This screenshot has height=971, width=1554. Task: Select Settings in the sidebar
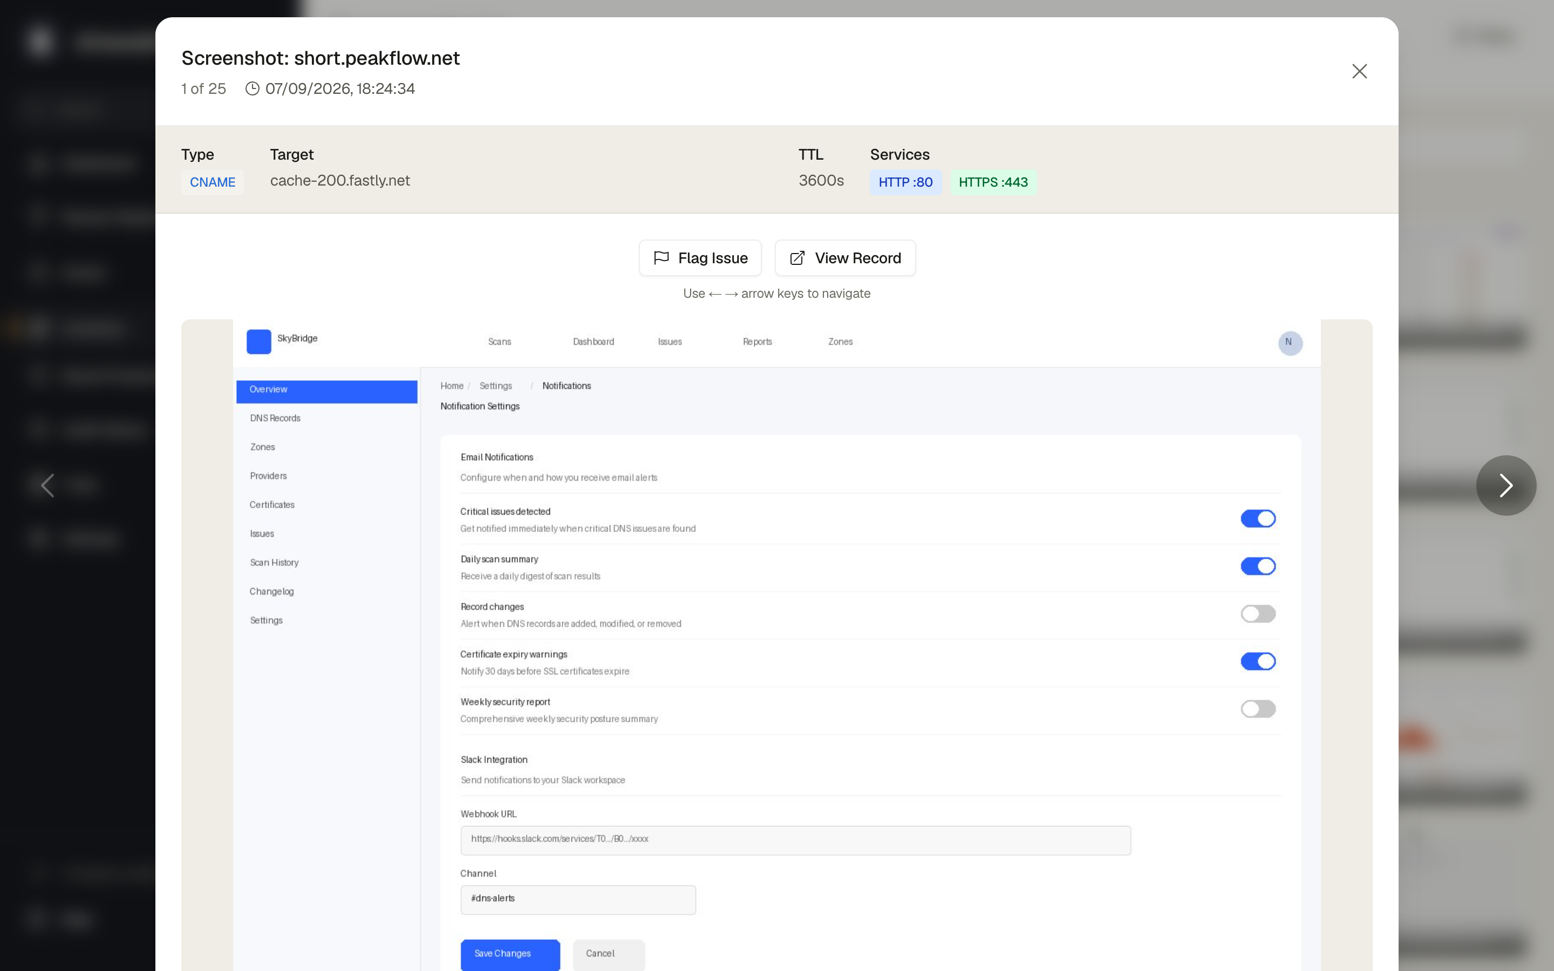click(266, 620)
